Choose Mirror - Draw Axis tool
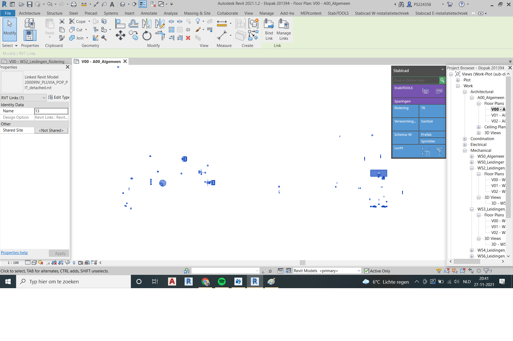 [x=160, y=23]
